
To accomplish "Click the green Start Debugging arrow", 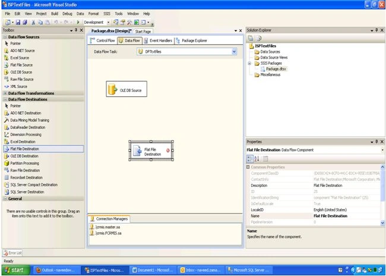I will tap(78, 23).
